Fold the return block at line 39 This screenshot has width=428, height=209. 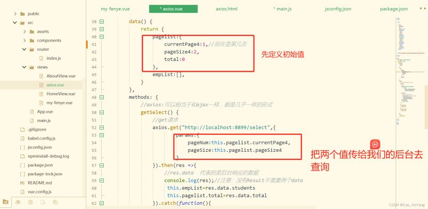click(102, 29)
